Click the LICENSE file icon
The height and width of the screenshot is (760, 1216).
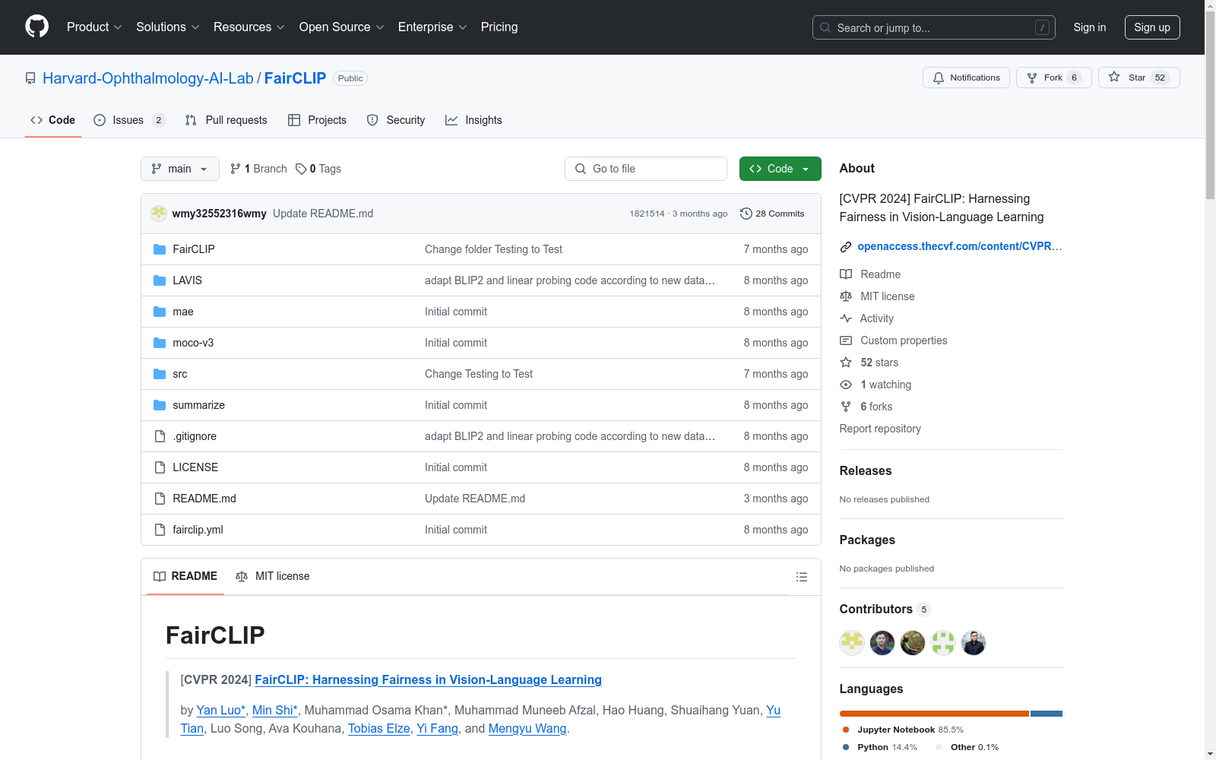click(x=160, y=467)
